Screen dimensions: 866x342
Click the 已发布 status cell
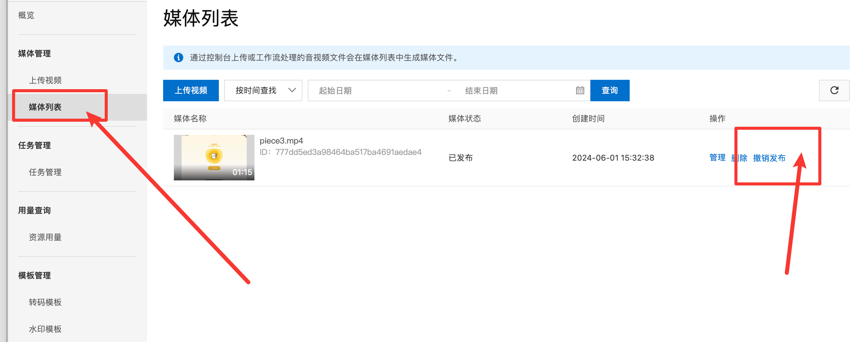click(x=461, y=158)
